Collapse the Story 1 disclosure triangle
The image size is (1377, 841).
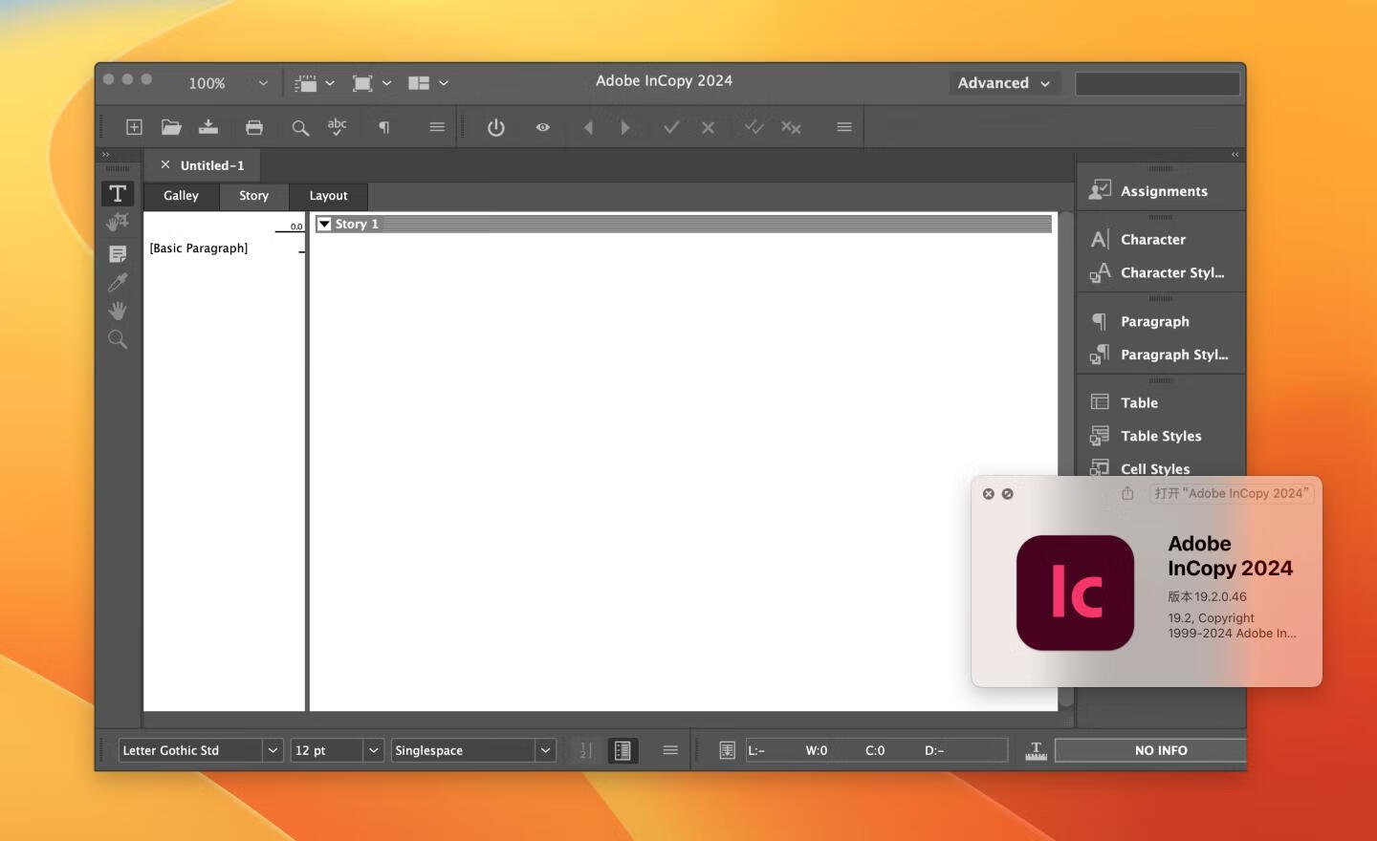click(324, 224)
